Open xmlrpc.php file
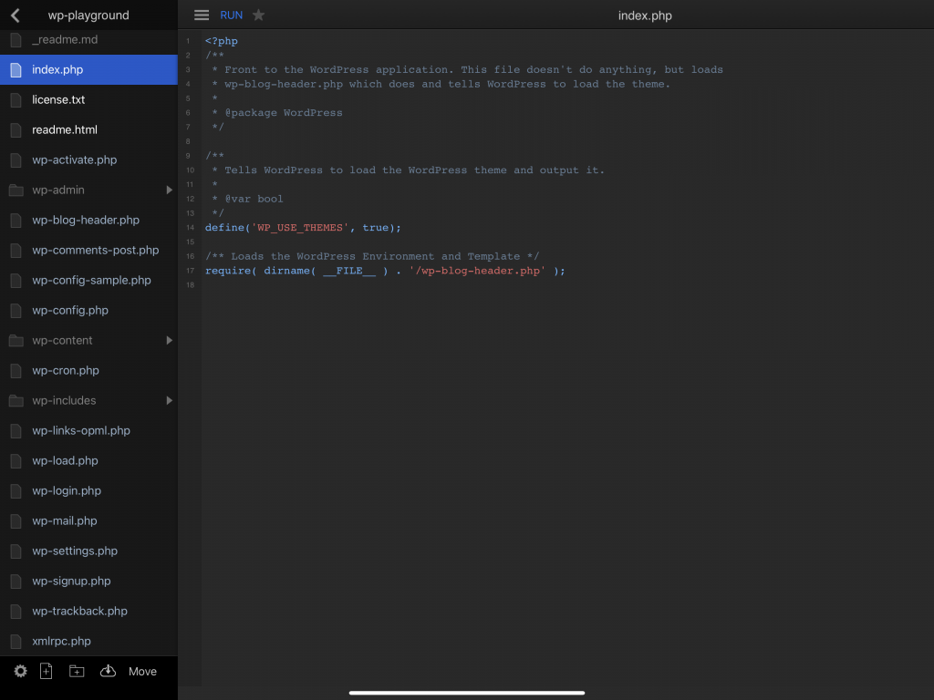The height and width of the screenshot is (700, 934). (61, 642)
